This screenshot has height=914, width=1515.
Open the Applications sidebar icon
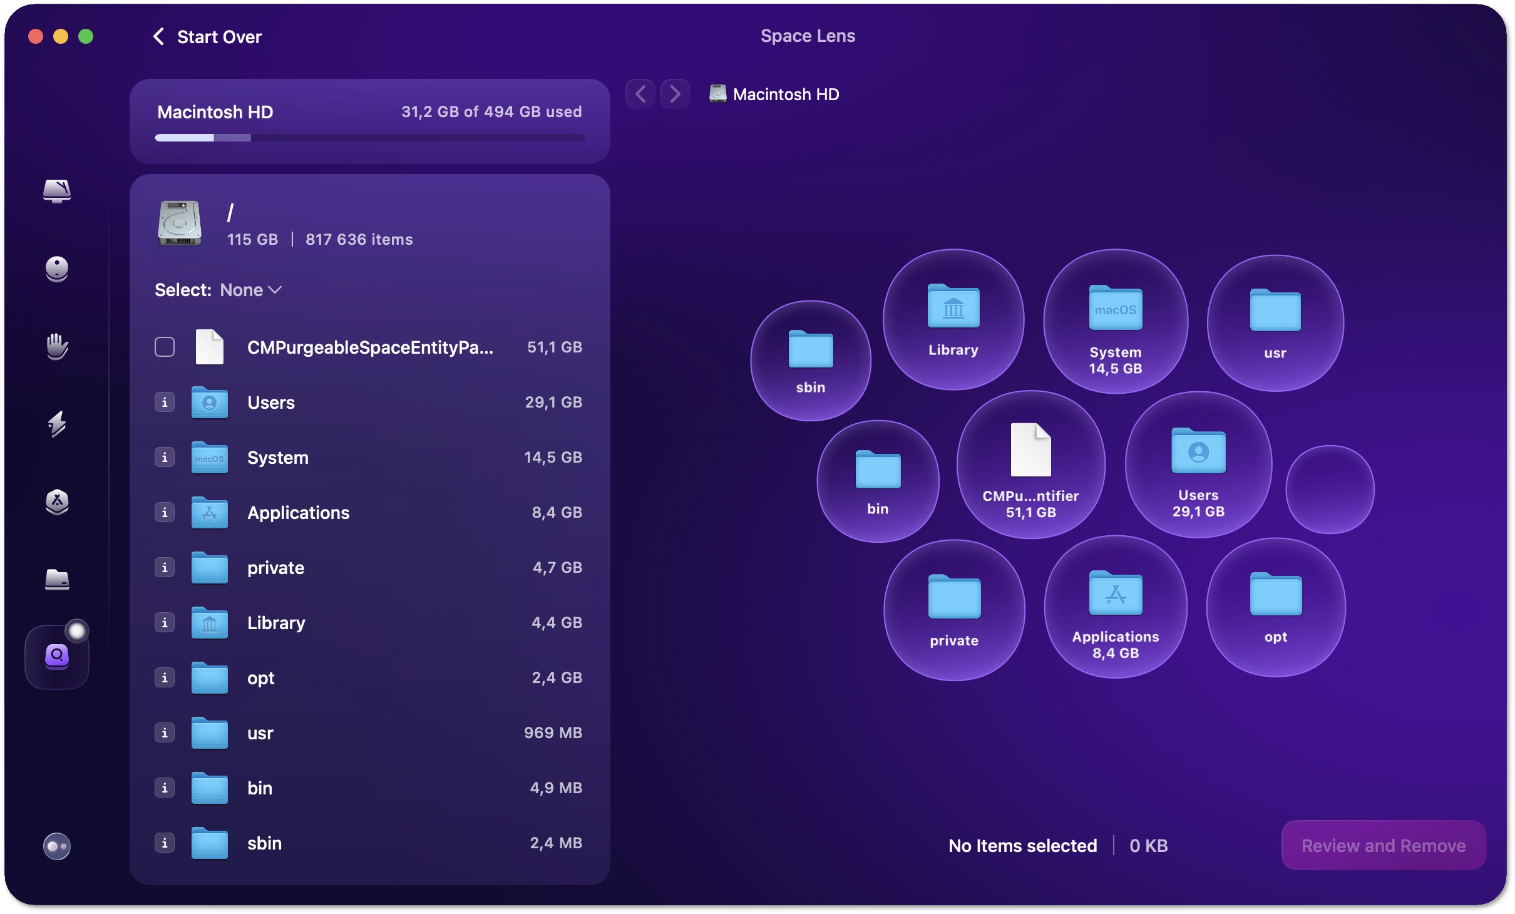tap(57, 501)
